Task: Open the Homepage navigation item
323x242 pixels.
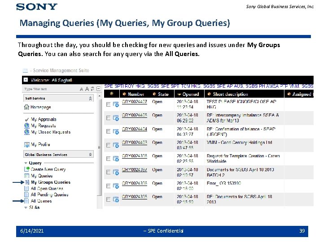Action: 40,107
